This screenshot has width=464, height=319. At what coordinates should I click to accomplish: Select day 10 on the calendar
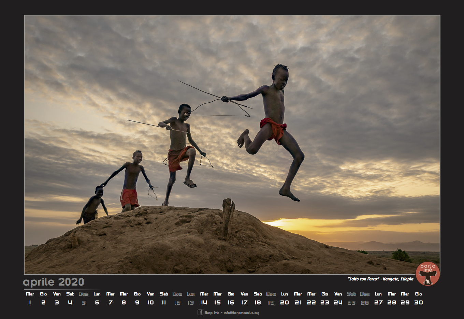tap(150, 302)
